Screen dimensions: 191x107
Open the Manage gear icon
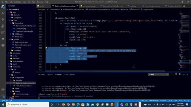click(3, 96)
